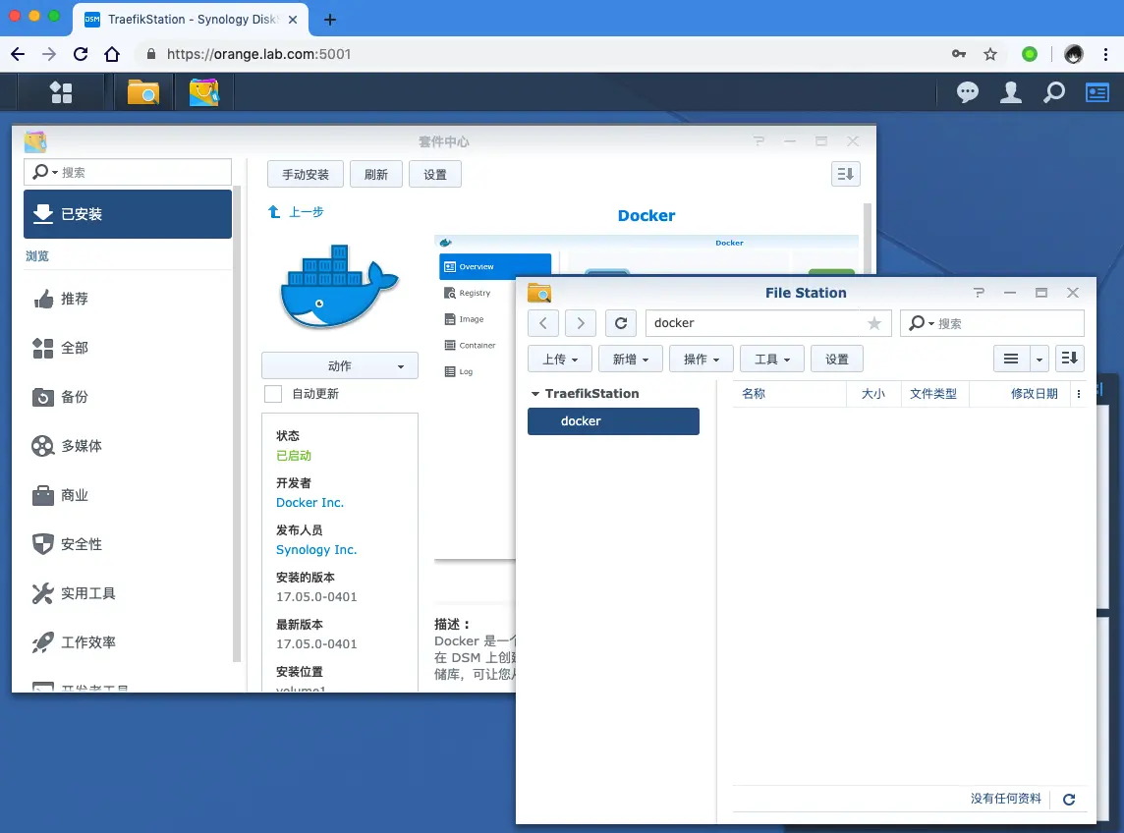Screen dimensions: 1124x833
Task: Switch to Docker's Container tab
Action: (474, 345)
